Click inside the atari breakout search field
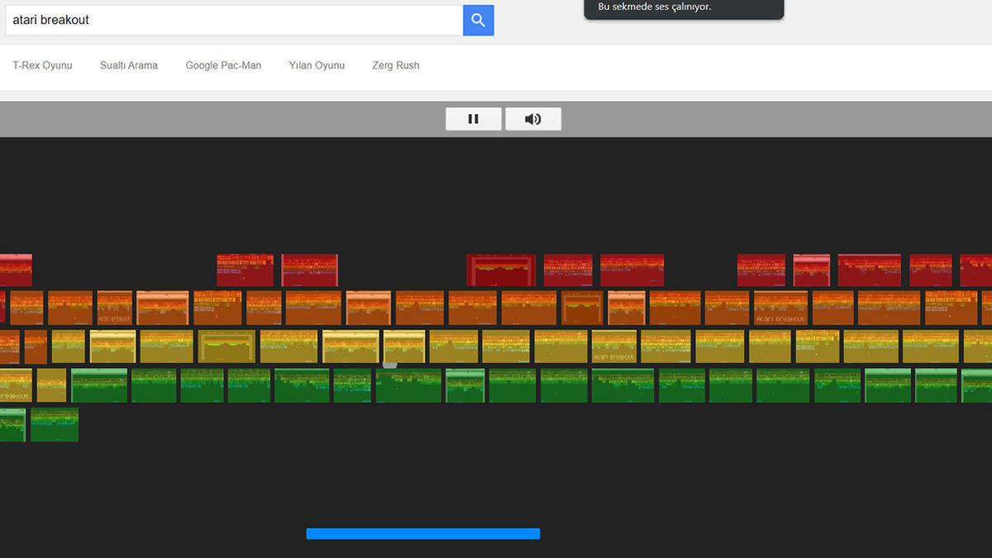Viewport: 992px width, 558px height. pos(231,19)
